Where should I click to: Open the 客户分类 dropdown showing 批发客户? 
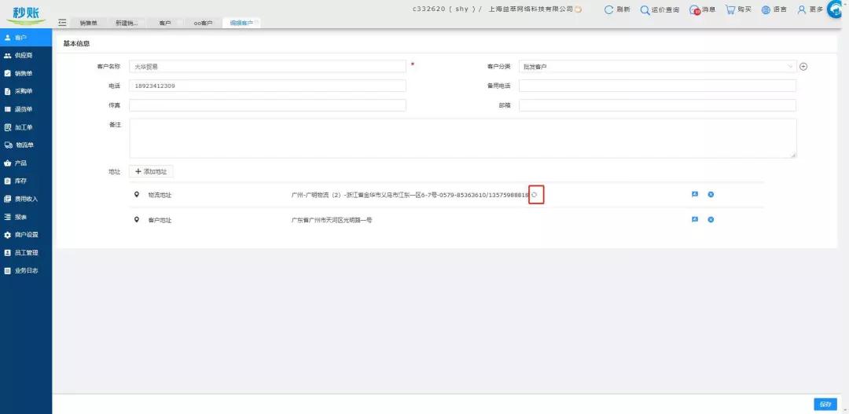point(657,67)
